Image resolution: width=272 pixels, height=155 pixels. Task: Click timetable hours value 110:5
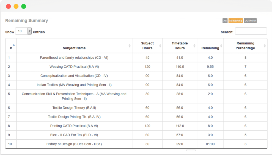180,67
